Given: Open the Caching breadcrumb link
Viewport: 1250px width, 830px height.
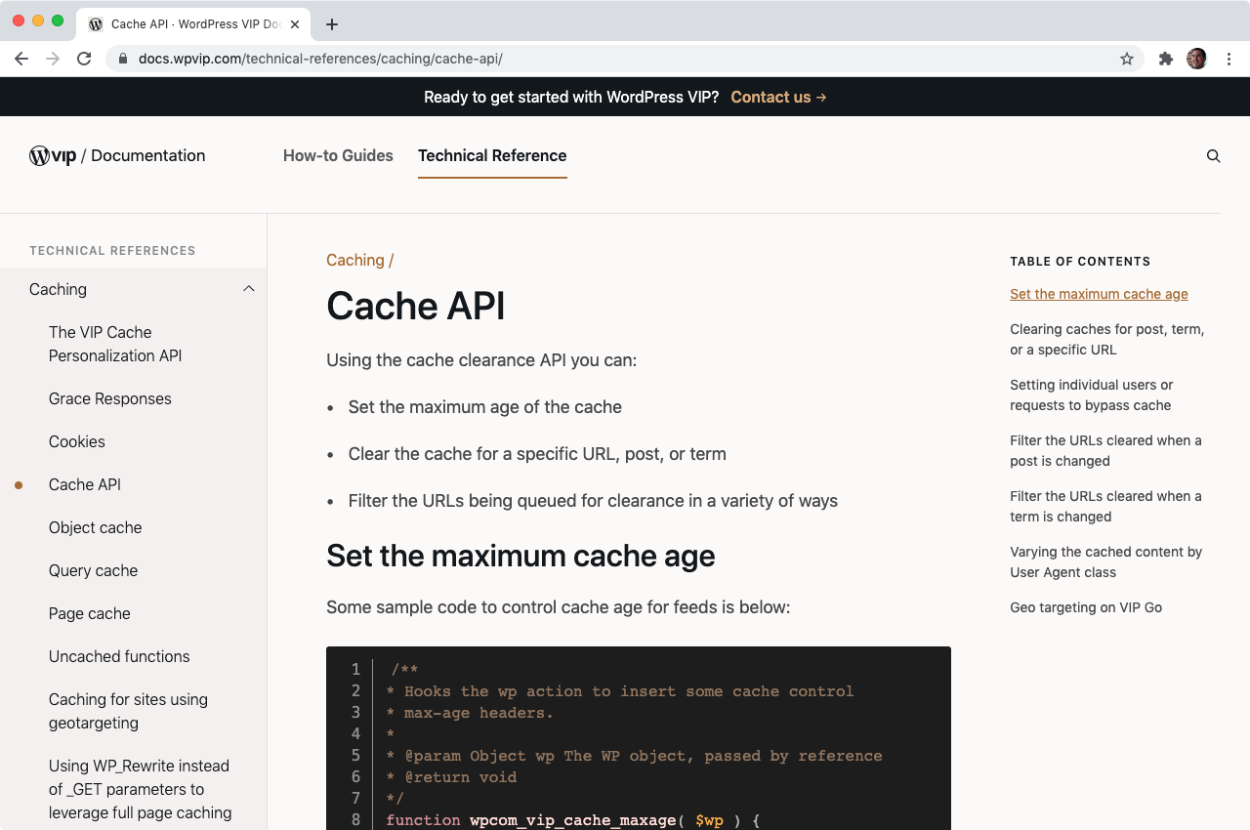Looking at the screenshot, I should 355,260.
